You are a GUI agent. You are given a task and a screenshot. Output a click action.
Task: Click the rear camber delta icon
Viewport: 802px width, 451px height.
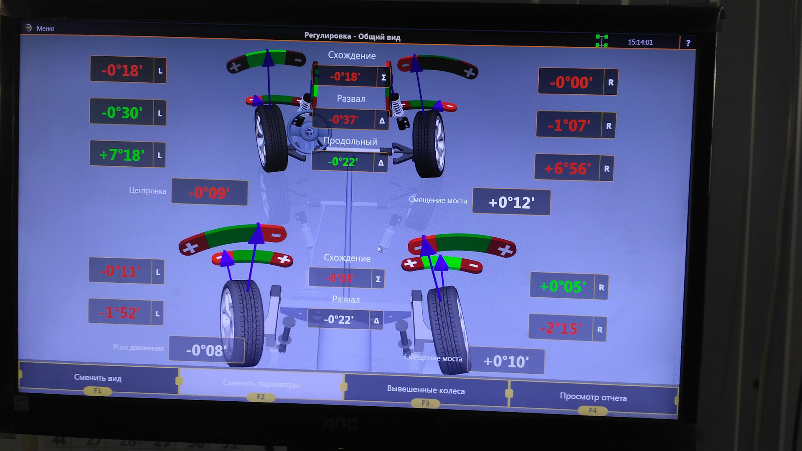(376, 321)
